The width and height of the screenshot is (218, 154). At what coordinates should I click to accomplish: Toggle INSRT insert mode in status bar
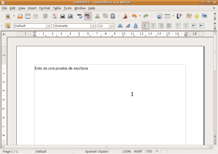[138, 151]
